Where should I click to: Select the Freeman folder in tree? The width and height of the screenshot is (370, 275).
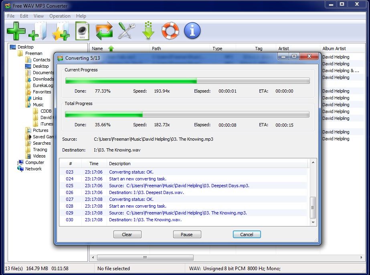tap(34, 53)
